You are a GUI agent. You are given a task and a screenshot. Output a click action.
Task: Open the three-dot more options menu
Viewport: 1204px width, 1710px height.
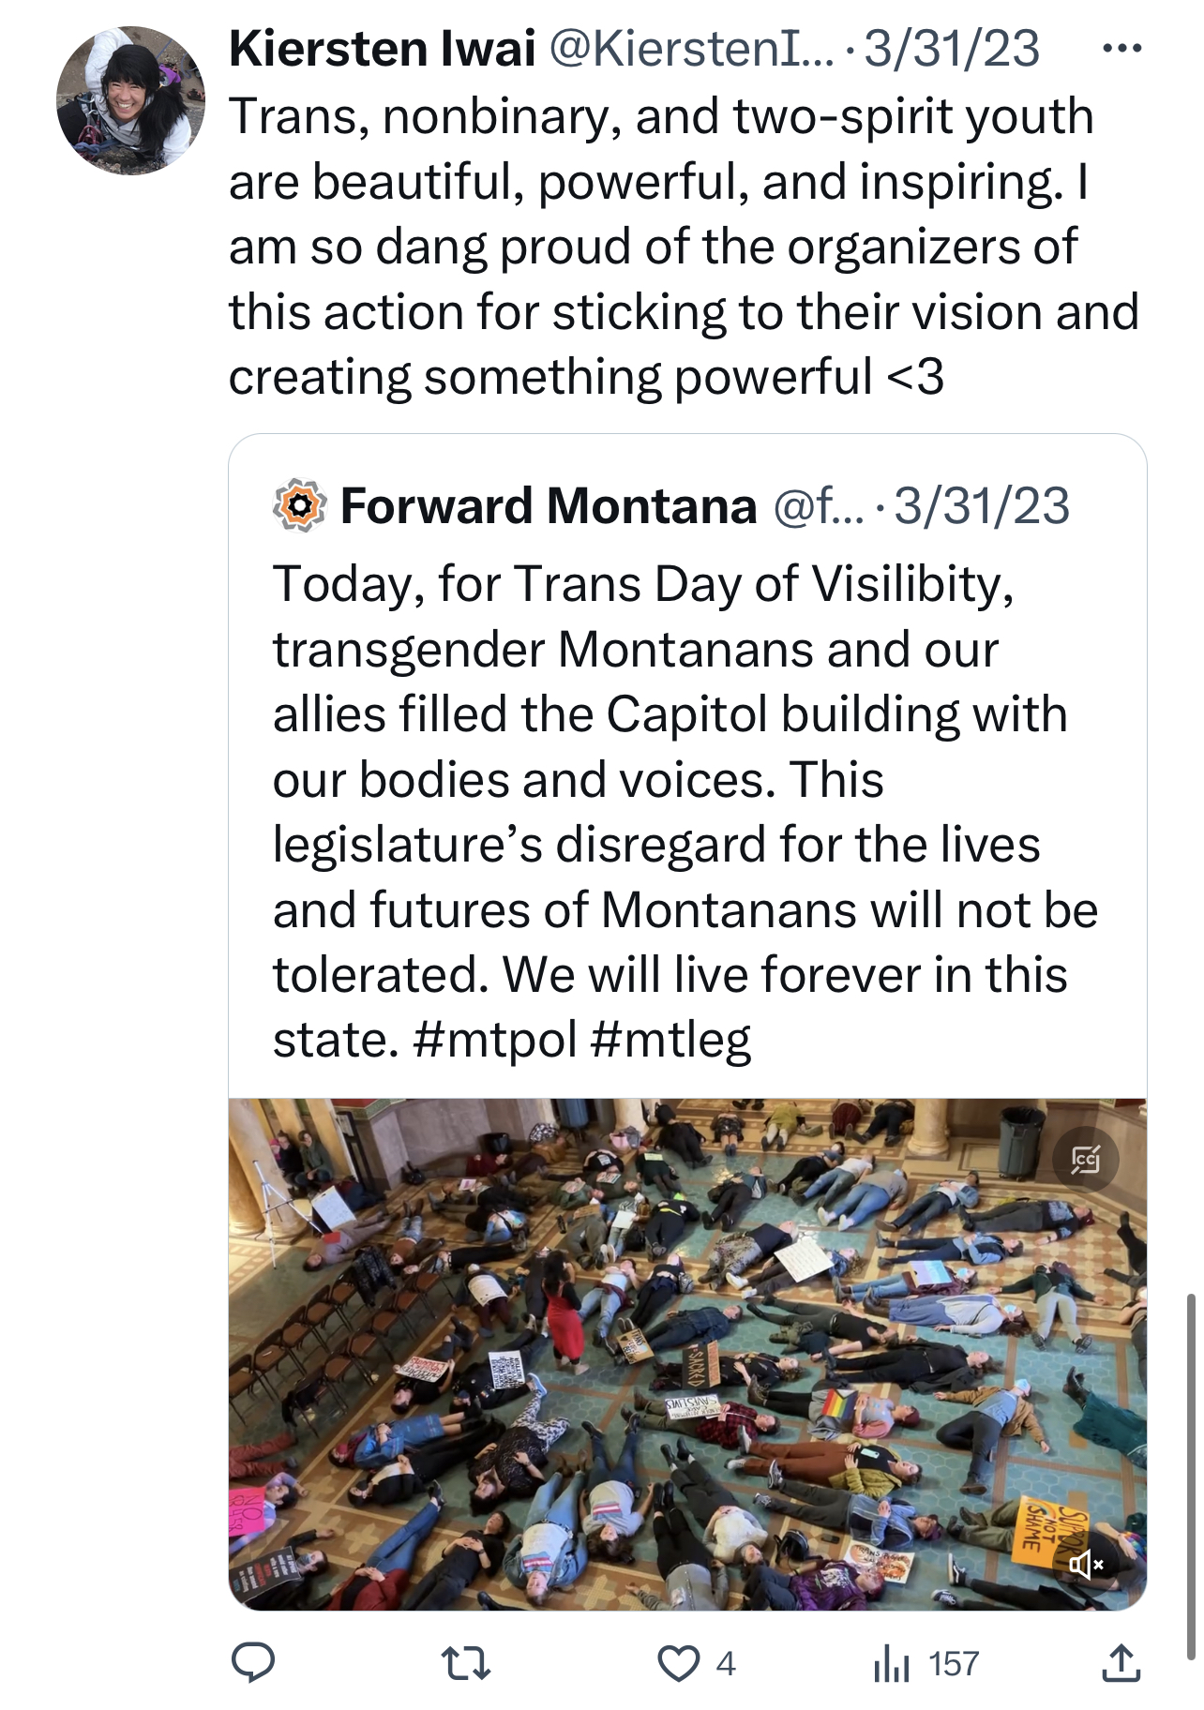1121,48
